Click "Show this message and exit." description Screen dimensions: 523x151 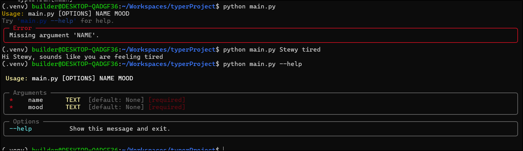(x=120, y=129)
